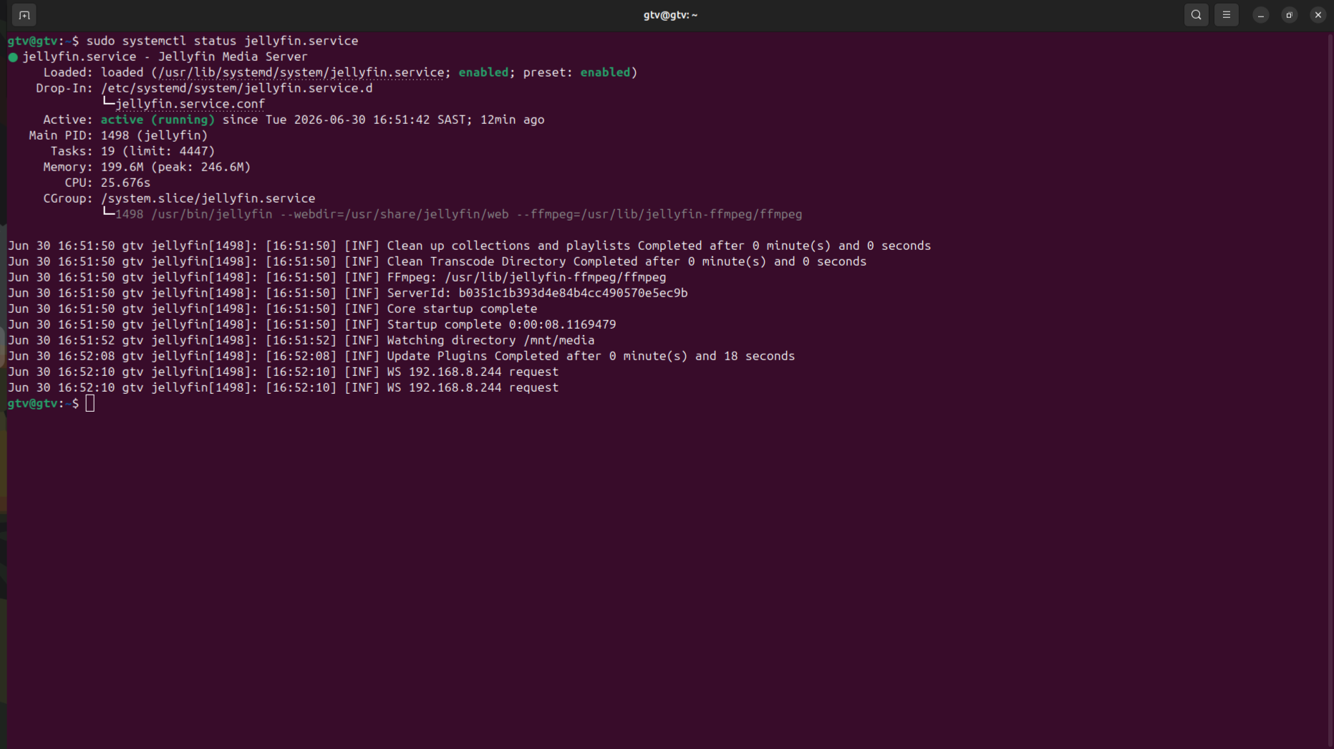Open a new terminal tab
The image size is (1334, 749).
pos(24,15)
